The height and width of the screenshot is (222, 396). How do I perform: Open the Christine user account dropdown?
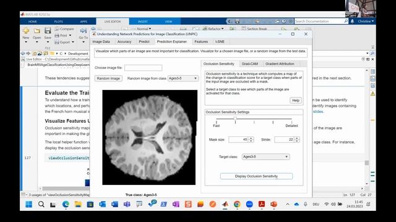coord(366,22)
